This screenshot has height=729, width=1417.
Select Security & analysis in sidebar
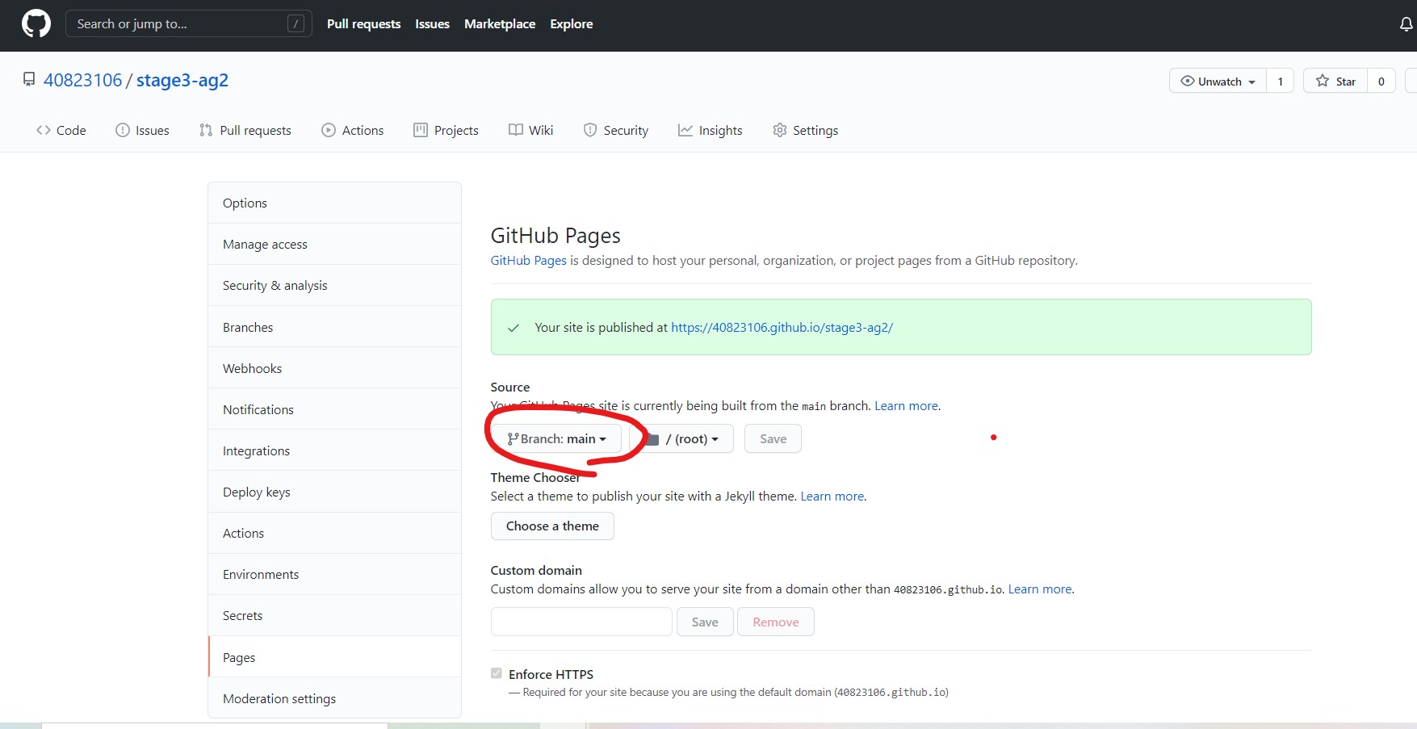(334, 285)
